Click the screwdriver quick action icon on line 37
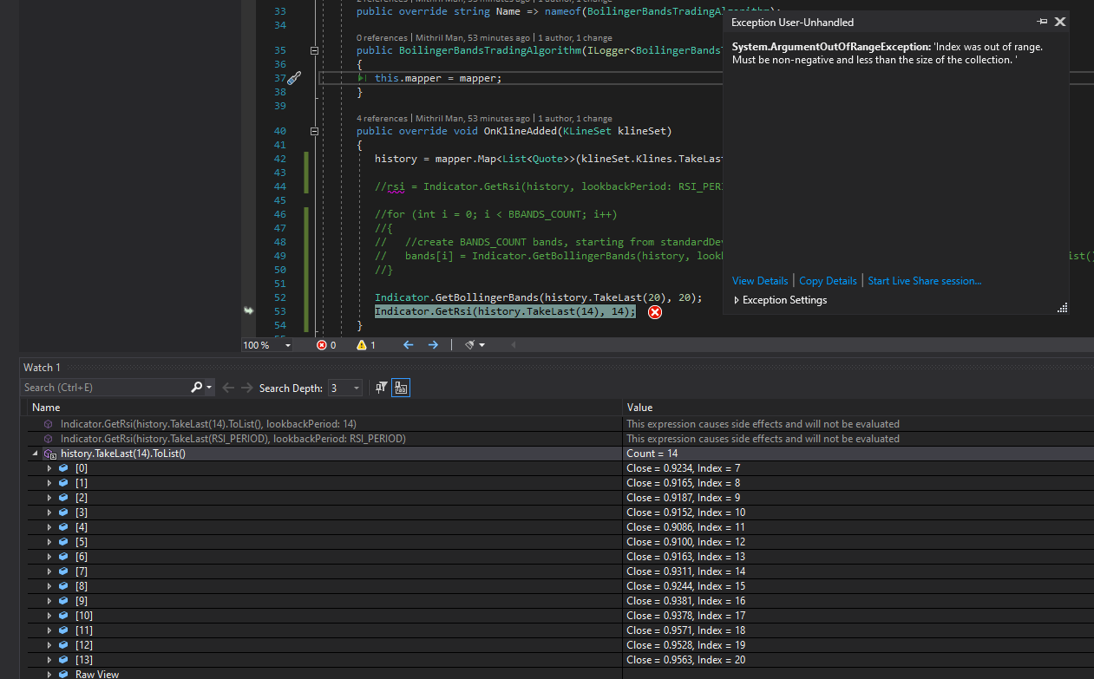1094x679 pixels. tap(293, 78)
